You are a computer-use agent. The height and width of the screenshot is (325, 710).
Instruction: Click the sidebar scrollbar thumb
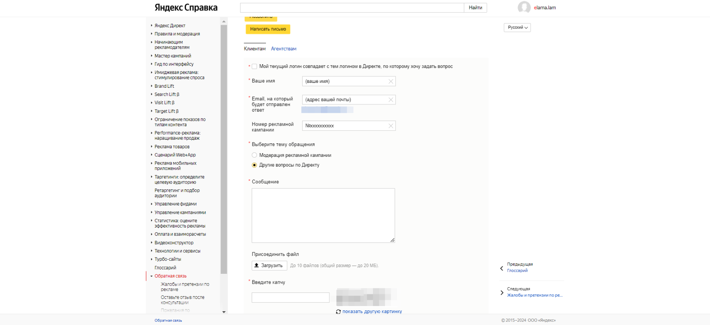pyautogui.click(x=224, y=149)
